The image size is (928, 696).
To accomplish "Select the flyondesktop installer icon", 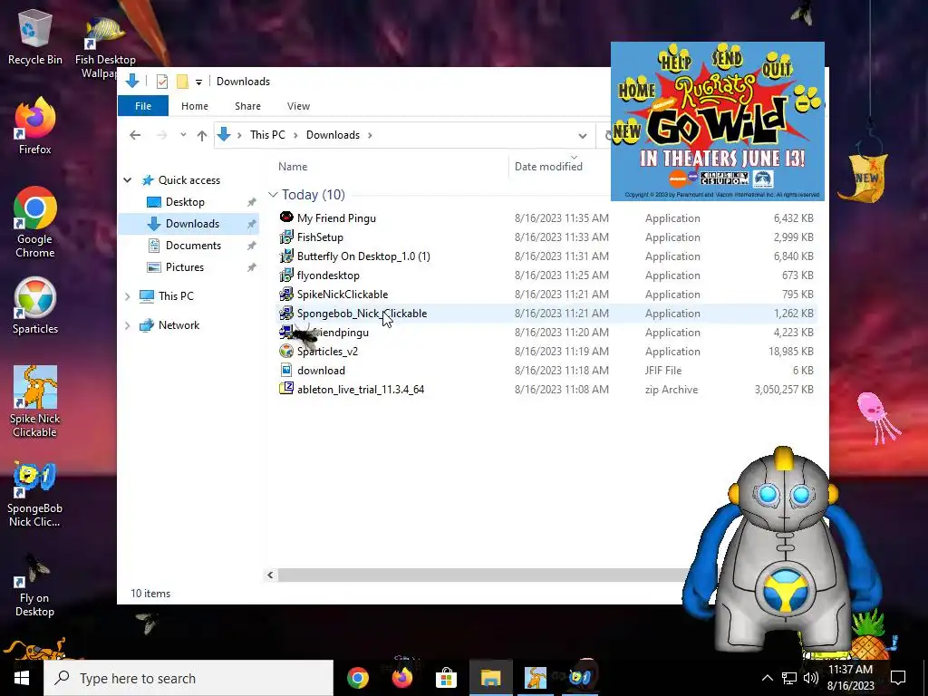I will coord(286,275).
